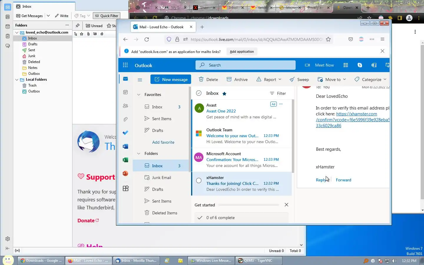The width and height of the screenshot is (424, 265).
Task: Click Forward under the email
Action: point(343,180)
